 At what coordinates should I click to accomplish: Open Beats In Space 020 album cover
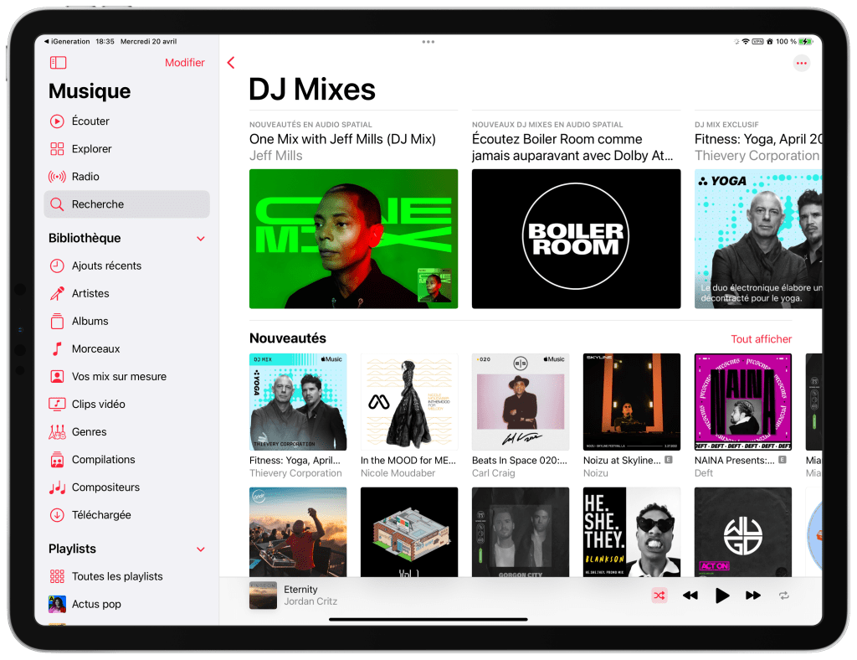(521, 402)
